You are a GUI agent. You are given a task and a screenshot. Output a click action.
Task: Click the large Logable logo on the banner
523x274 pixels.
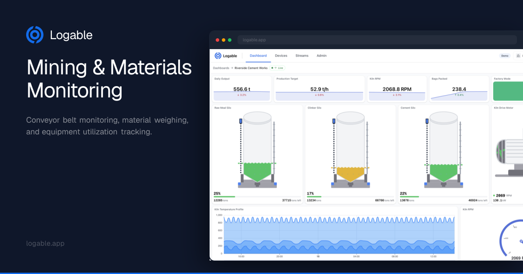(59, 35)
